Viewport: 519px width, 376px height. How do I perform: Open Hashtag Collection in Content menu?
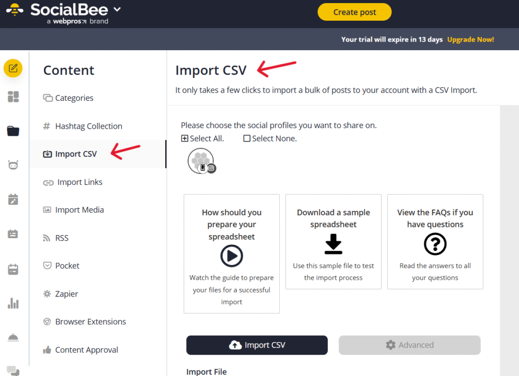(88, 126)
